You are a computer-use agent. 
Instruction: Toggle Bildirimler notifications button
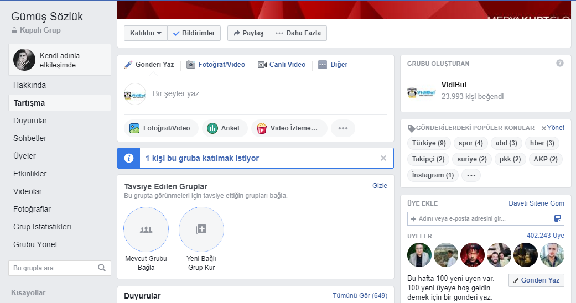[x=194, y=33]
